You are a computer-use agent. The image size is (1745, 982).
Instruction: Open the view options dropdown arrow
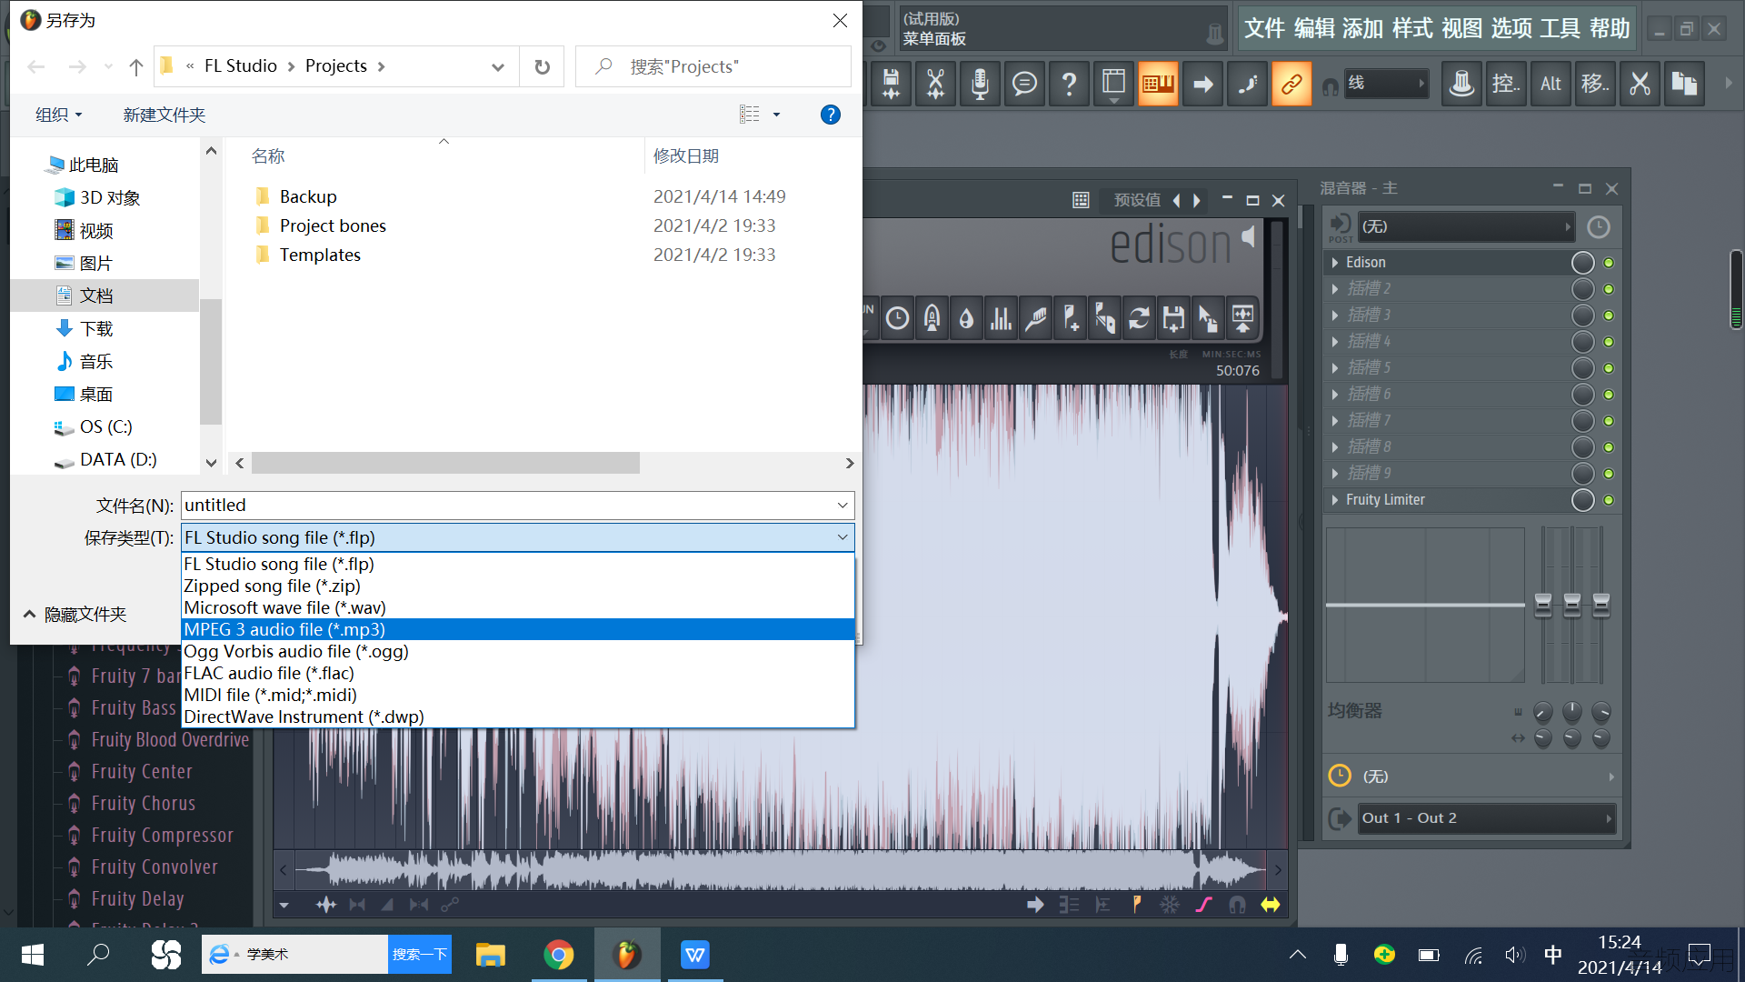pyautogui.click(x=776, y=115)
